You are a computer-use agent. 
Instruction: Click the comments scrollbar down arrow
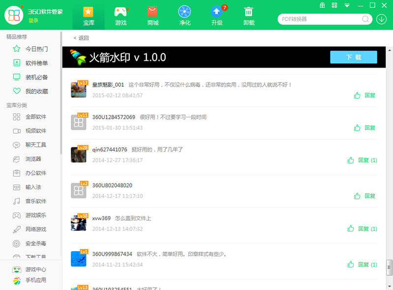tap(390, 286)
